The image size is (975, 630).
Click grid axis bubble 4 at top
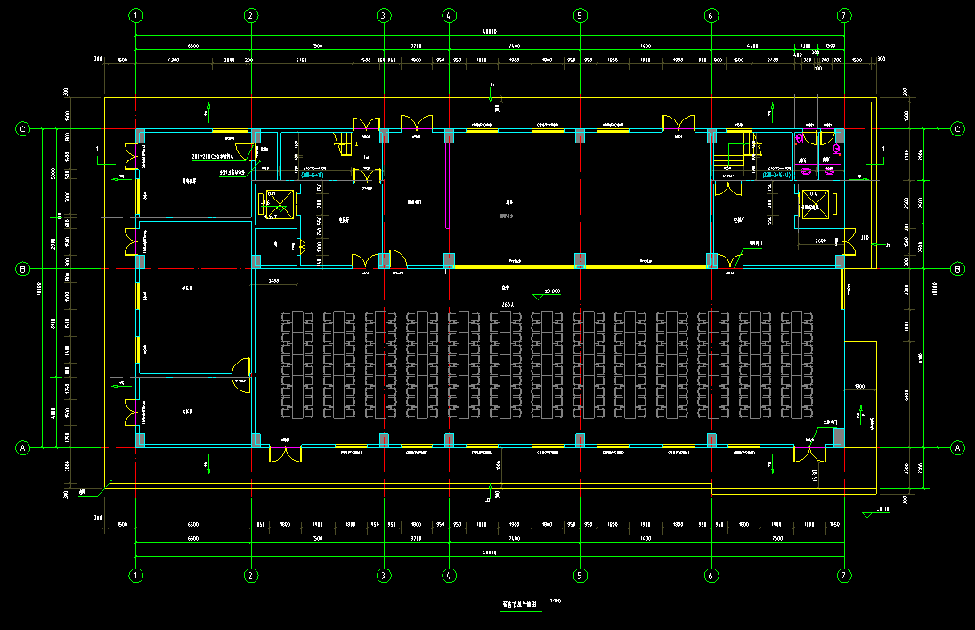[449, 15]
